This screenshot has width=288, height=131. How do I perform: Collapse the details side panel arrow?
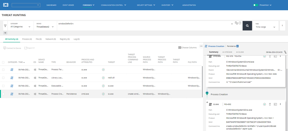(x=201, y=46)
